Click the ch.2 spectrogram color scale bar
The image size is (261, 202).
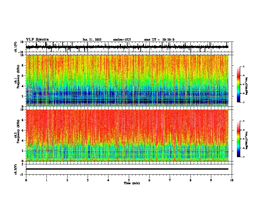point(239,139)
